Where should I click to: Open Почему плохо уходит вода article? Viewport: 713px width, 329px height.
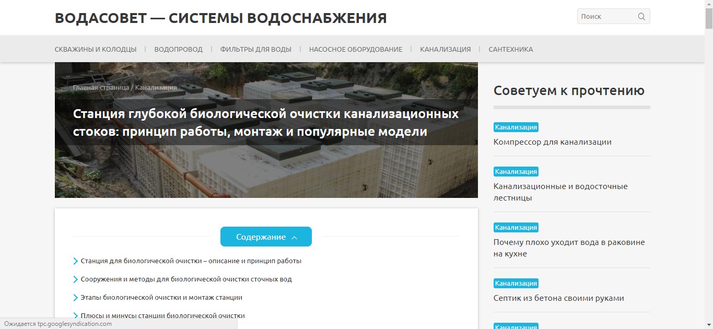569,248
